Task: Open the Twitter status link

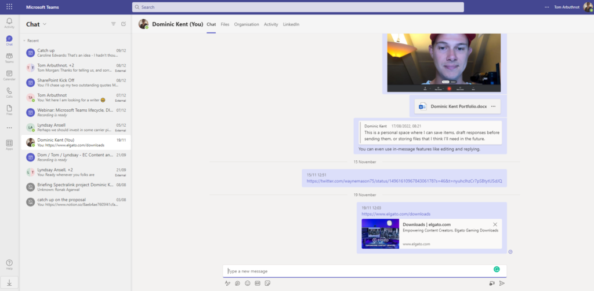Action: (x=404, y=181)
